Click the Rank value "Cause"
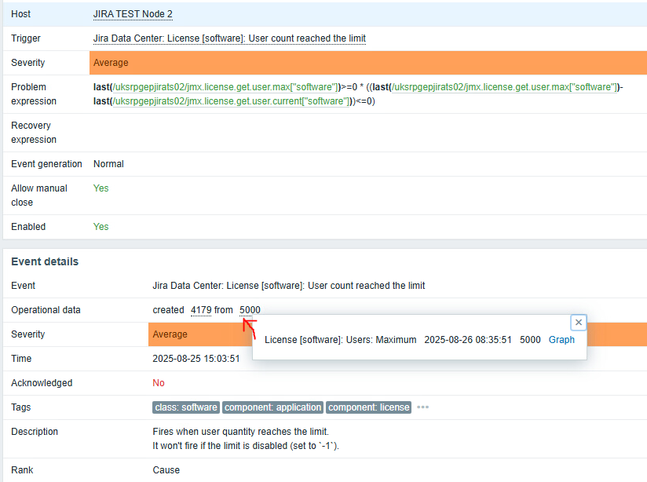This screenshot has height=482, width=647. (166, 470)
